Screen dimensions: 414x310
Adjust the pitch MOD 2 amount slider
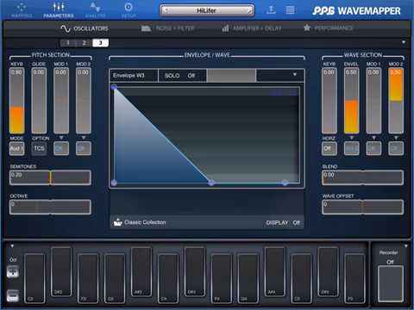(84, 101)
